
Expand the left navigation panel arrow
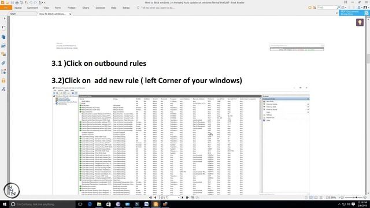pos(5,18)
